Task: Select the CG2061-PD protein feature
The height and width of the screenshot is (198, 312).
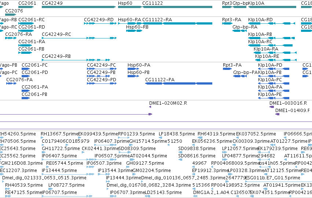Action: click(x=26, y=76)
